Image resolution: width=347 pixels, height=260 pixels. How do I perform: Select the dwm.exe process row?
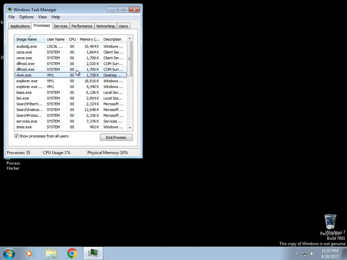(70, 75)
